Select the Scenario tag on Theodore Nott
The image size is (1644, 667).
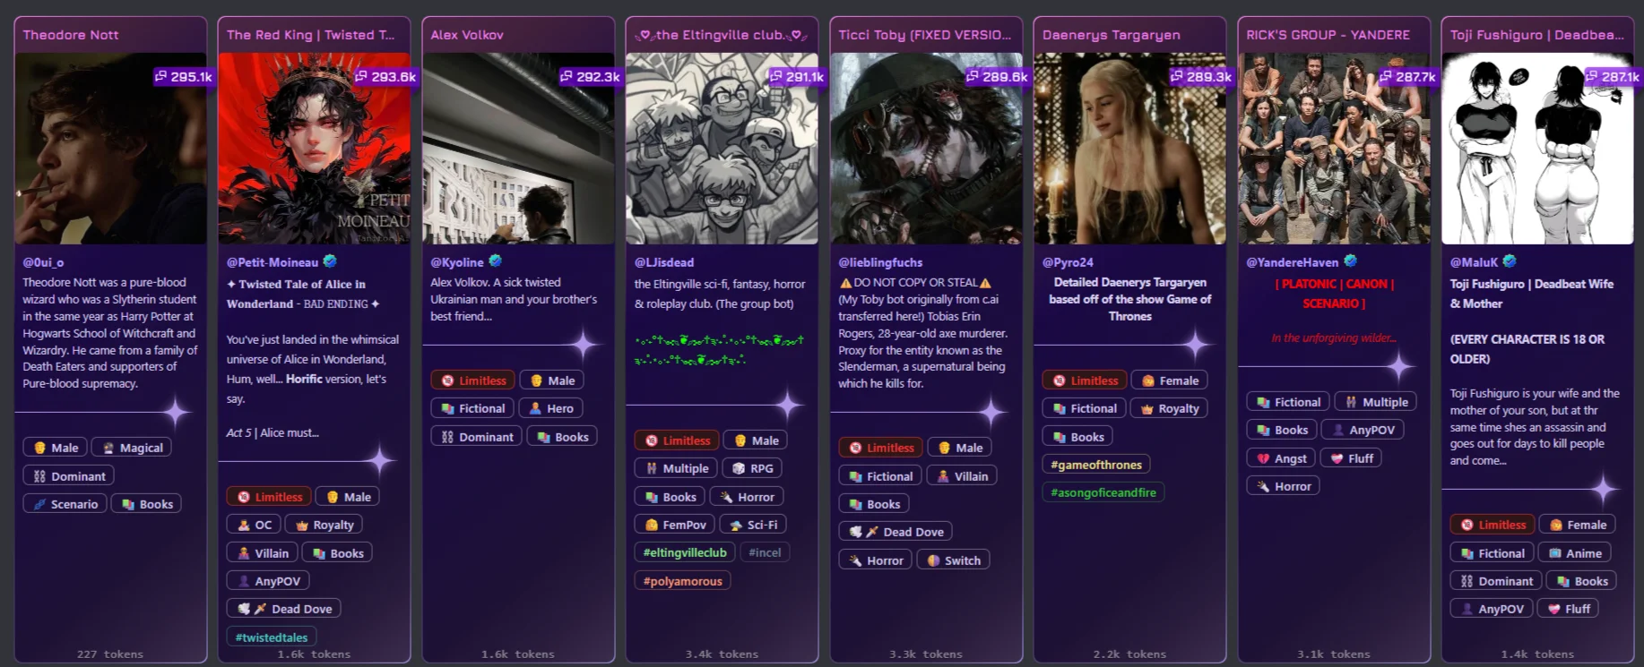tap(65, 504)
